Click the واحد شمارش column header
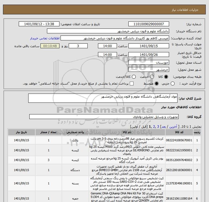209x202 pixels. point(75,132)
